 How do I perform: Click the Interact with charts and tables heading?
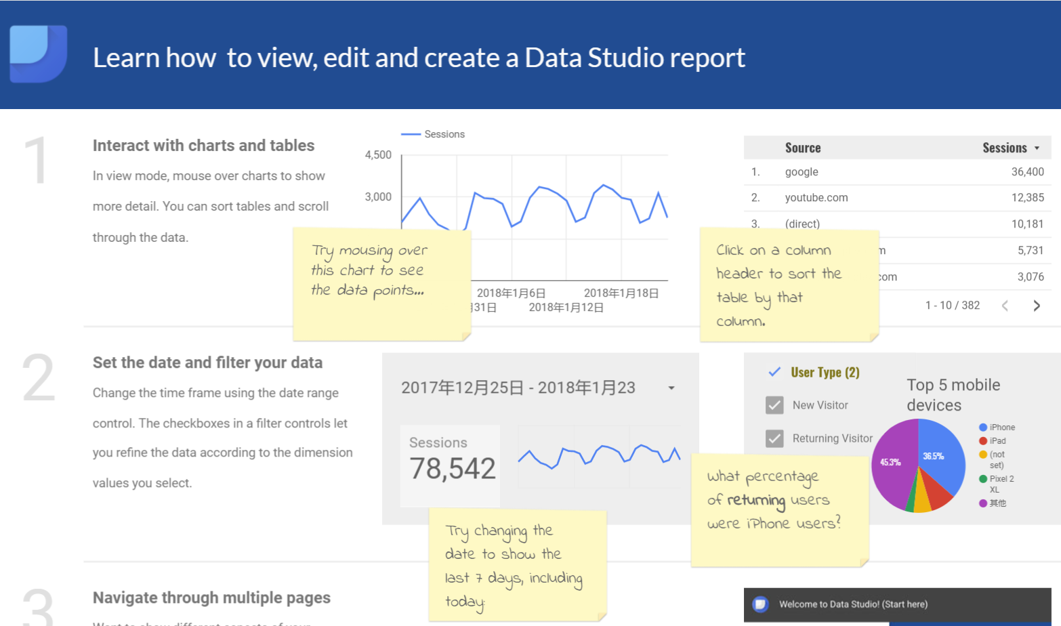pyautogui.click(x=203, y=145)
